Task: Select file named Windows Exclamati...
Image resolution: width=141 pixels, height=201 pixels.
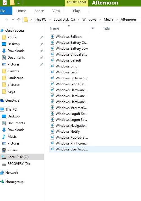Action: (x=71, y=78)
